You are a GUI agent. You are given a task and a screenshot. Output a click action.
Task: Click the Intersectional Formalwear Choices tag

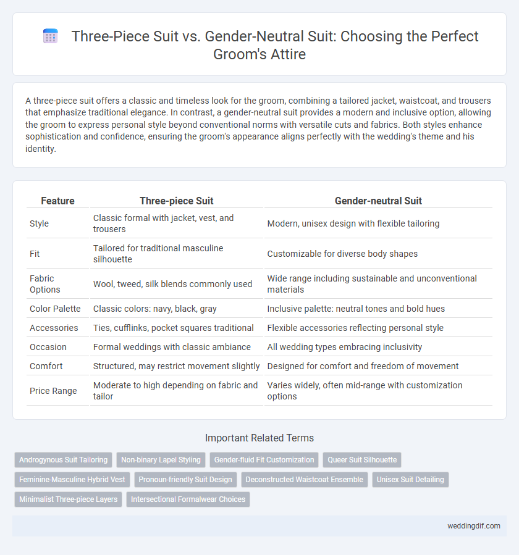[188, 499]
